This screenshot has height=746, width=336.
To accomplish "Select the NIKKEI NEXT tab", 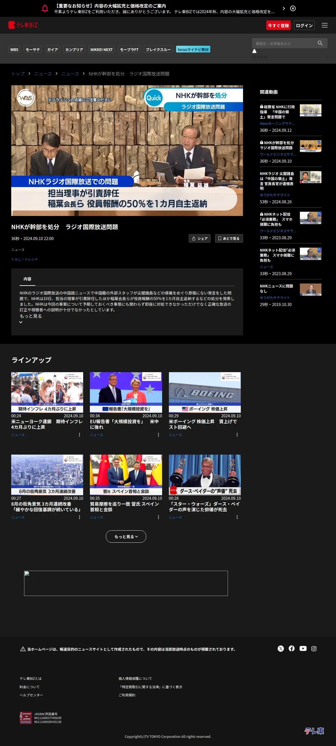I will [101, 50].
